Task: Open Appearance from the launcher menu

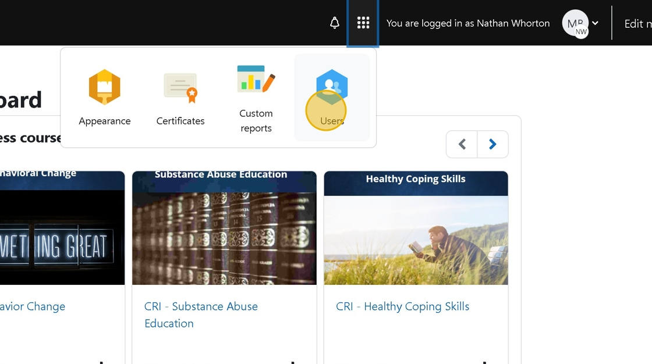Action: [x=105, y=98]
